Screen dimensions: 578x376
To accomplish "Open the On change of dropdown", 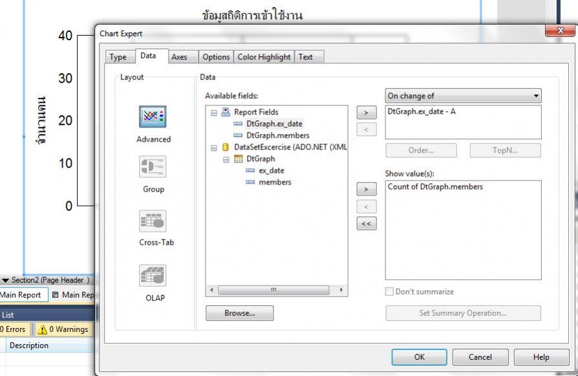I will tap(463, 96).
